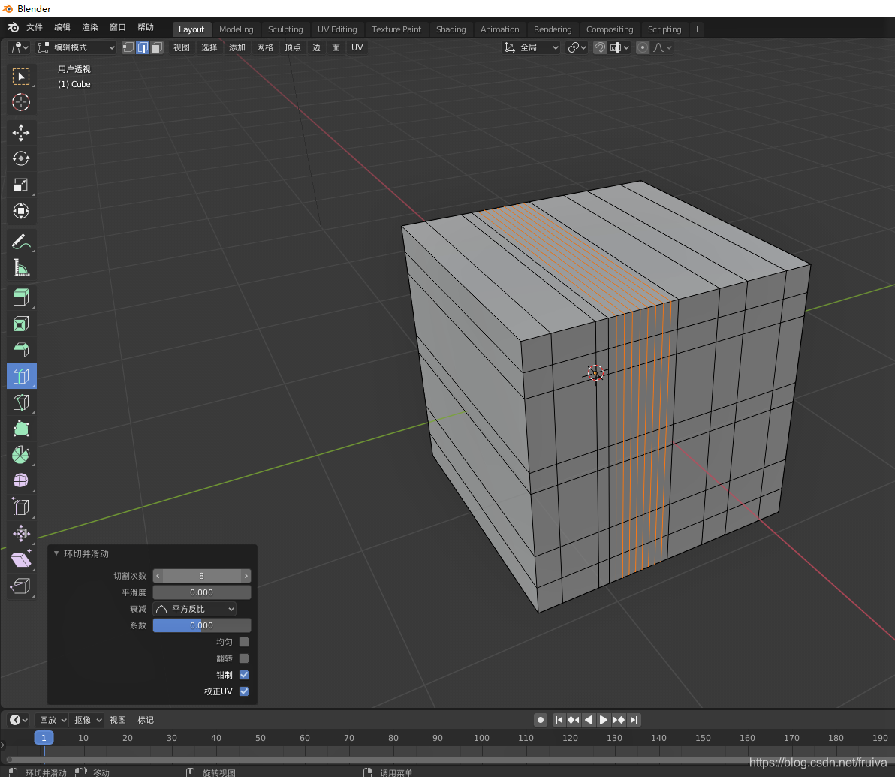Select the Edge Slide tool

point(21,507)
